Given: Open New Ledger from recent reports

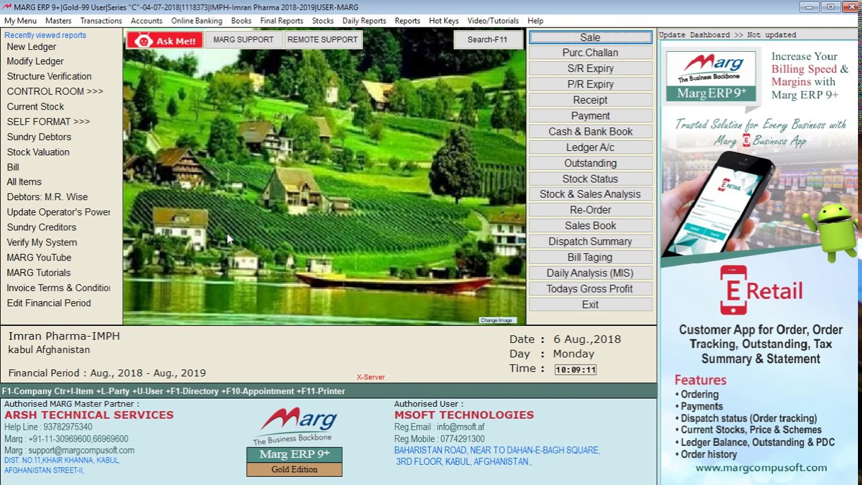Looking at the screenshot, I should (32, 46).
